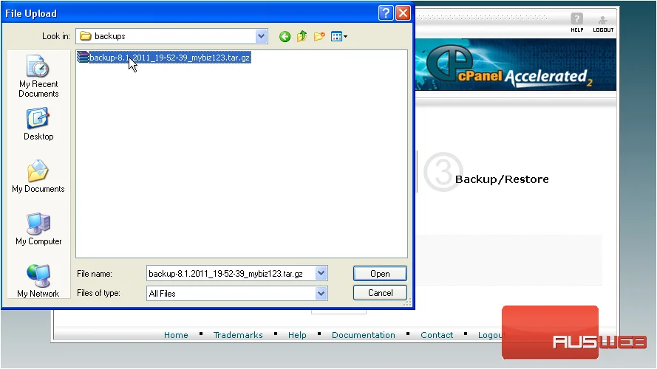Open My Network places
Image resolution: width=657 pixels, height=369 pixels.
click(38, 280)
